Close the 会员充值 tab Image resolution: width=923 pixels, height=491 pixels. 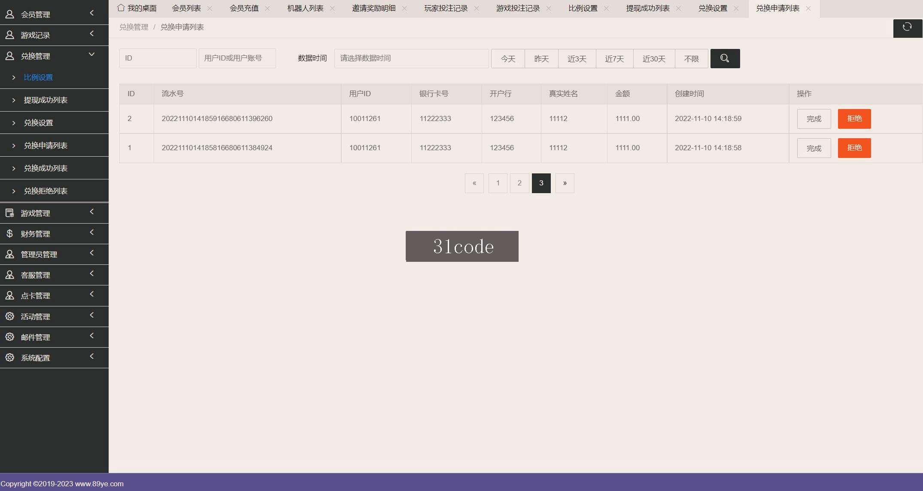coord(267,9)
